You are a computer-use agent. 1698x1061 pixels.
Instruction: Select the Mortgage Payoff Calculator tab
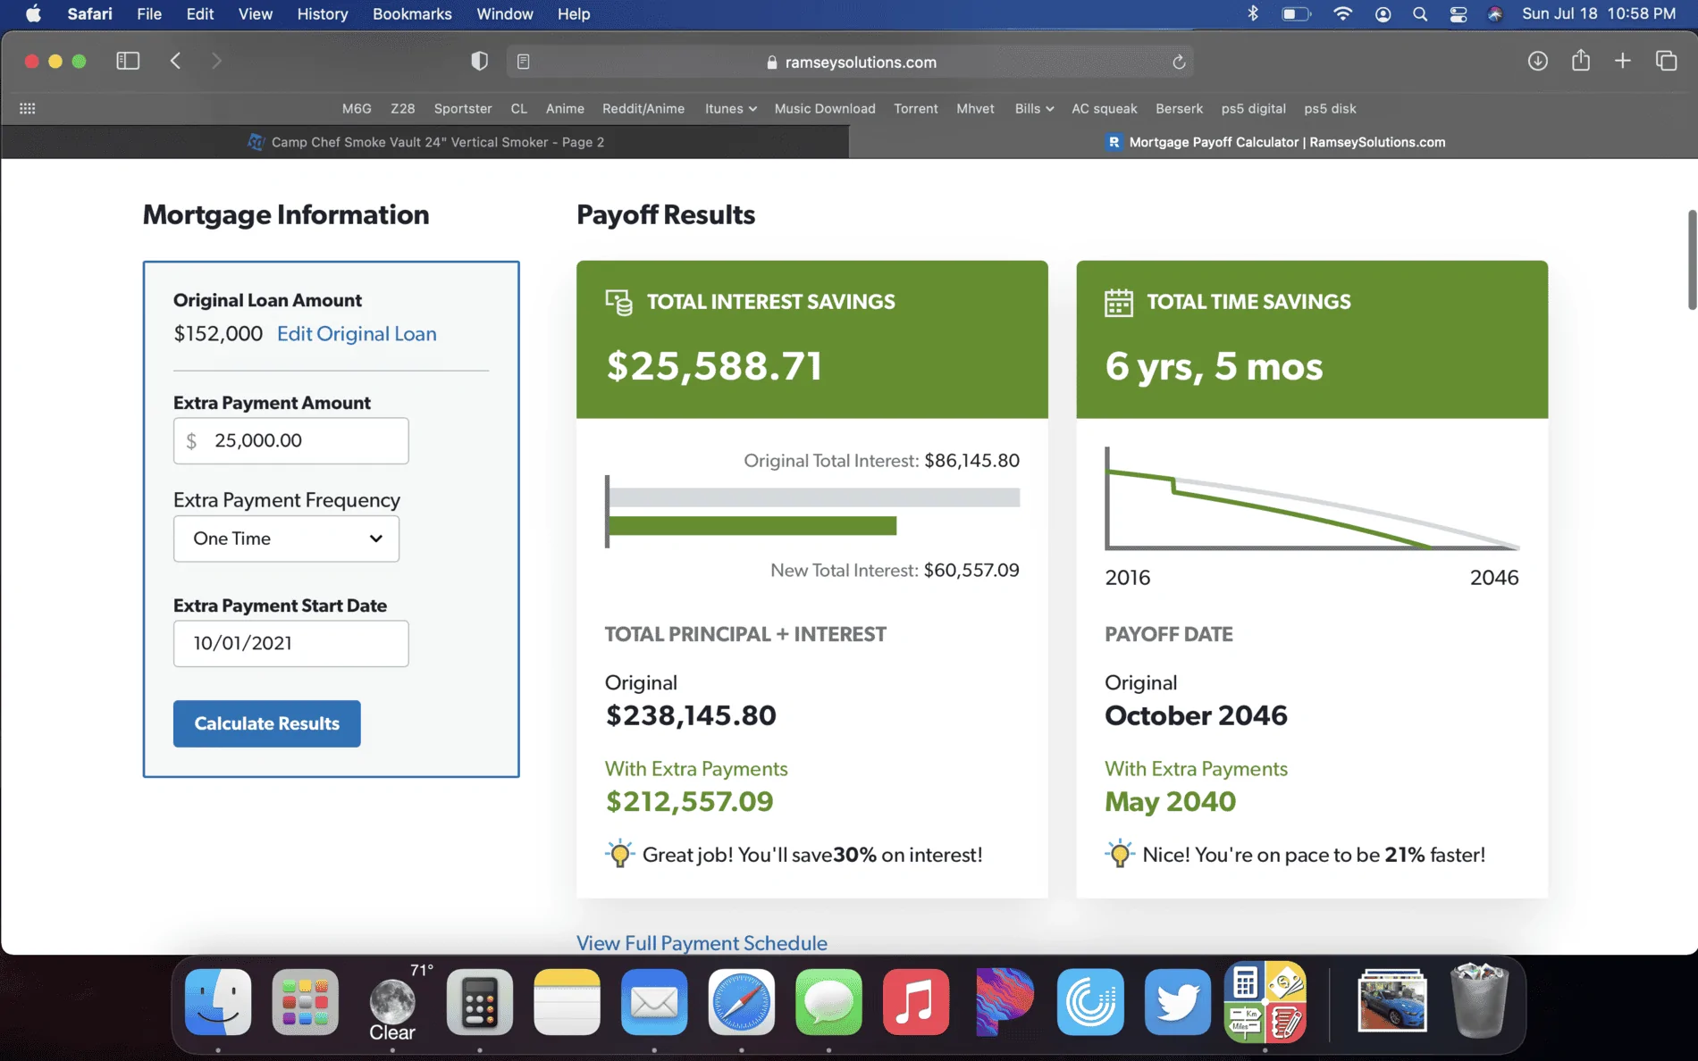1273,142
